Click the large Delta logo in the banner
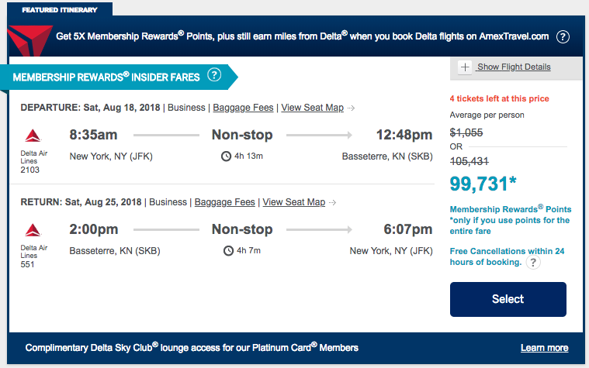 (x=30, y=40)
